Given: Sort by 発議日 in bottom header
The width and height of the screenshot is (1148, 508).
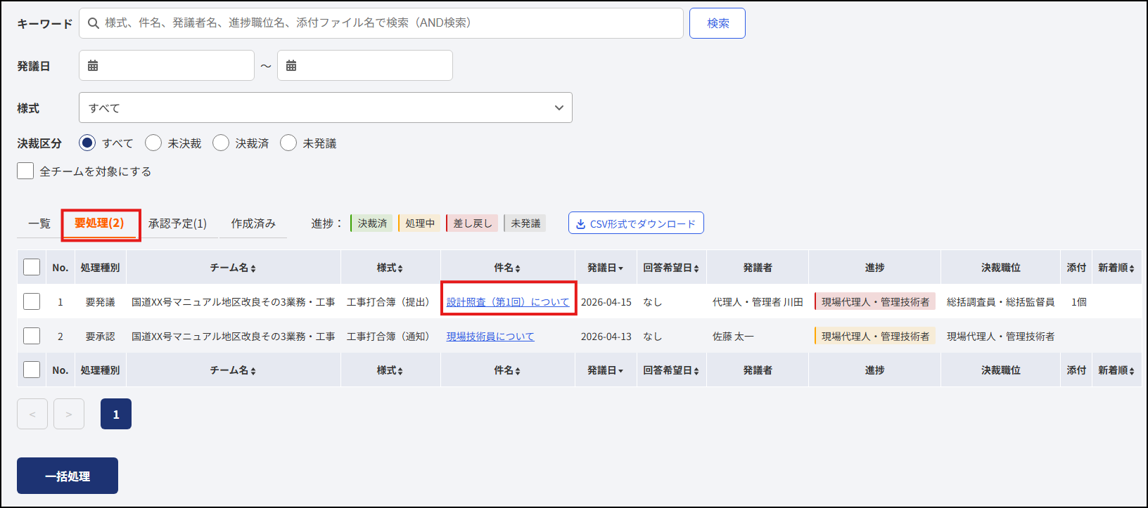Looking at the screenshot, I should click(x=605, y=370).
